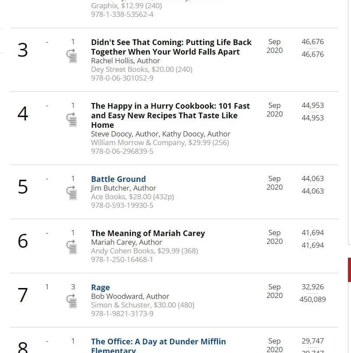Screen dimensions: 351x353
Task: Click the list icon beside Rage
Action: 72,301
